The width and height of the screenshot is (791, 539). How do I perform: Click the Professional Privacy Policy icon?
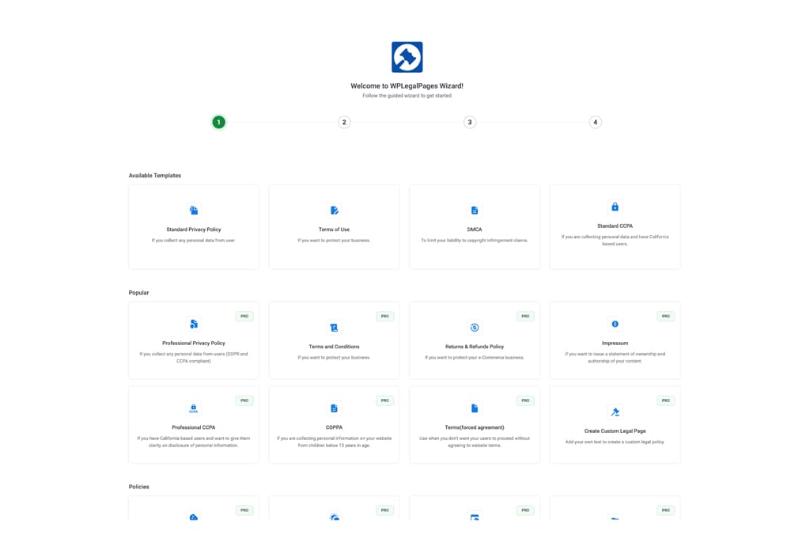click(x=193, y=324)
